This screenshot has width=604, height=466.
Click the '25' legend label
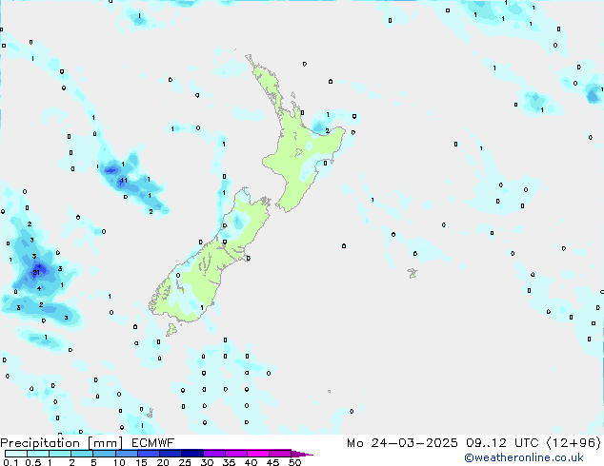185,462
